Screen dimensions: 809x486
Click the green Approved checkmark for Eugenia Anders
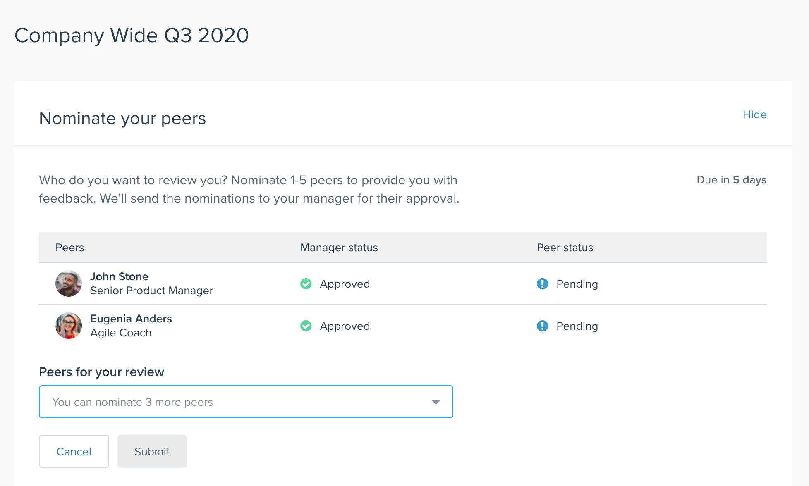pyautogui.click(x=306, y=326)
